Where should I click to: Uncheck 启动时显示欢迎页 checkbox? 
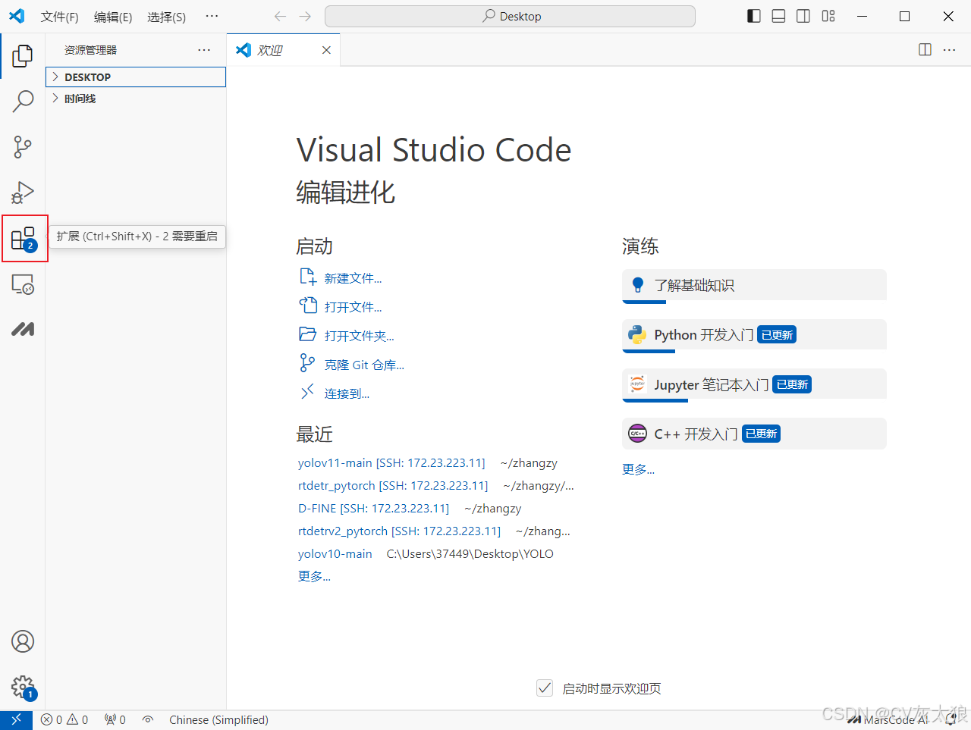tap(545, 688)
